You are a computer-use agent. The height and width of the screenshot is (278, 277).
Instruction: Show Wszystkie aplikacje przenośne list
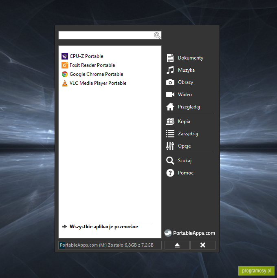point(104,227)
